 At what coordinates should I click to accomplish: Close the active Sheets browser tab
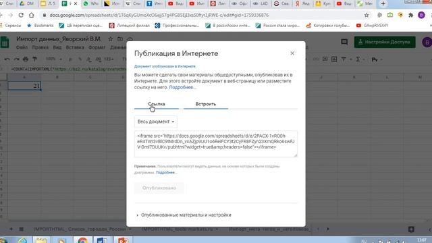pyautogui.click(x=76, y=3)
